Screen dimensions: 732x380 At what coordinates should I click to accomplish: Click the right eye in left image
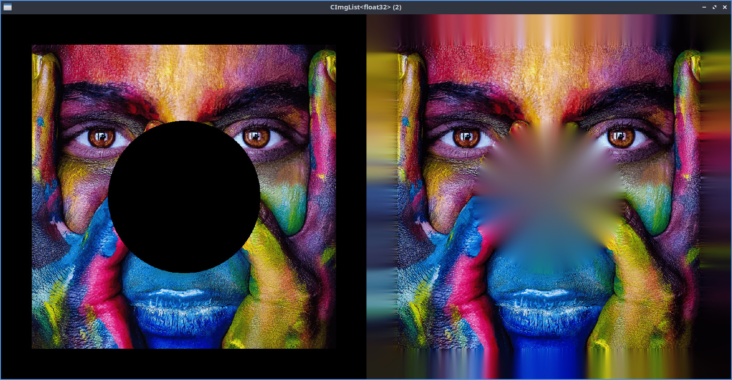pos(256,137)
